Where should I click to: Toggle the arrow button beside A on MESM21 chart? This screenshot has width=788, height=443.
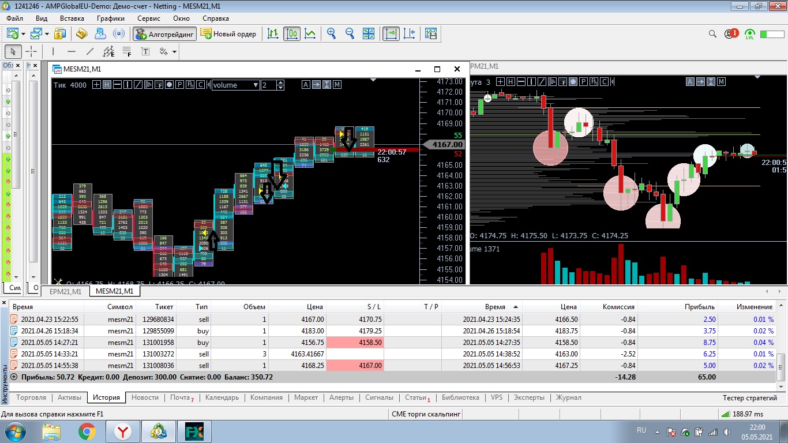click(316, 85)
